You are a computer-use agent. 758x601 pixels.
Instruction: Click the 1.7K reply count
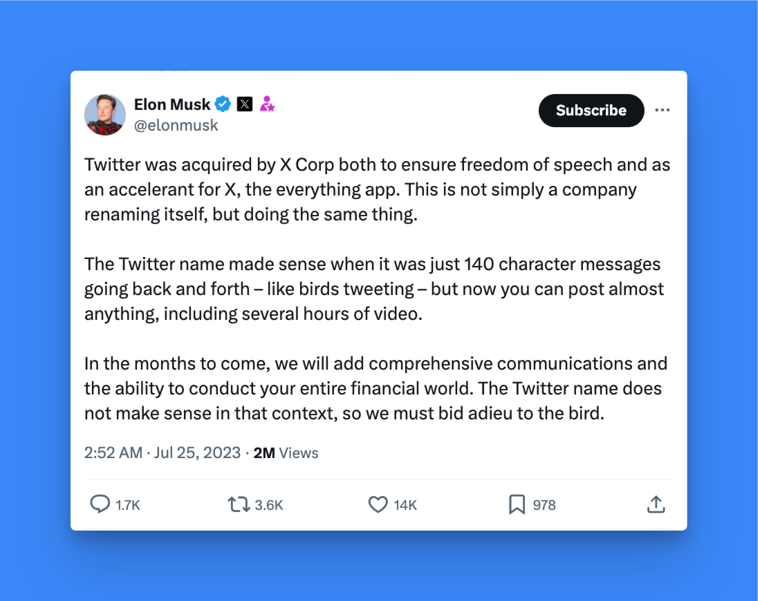point(128,505)
